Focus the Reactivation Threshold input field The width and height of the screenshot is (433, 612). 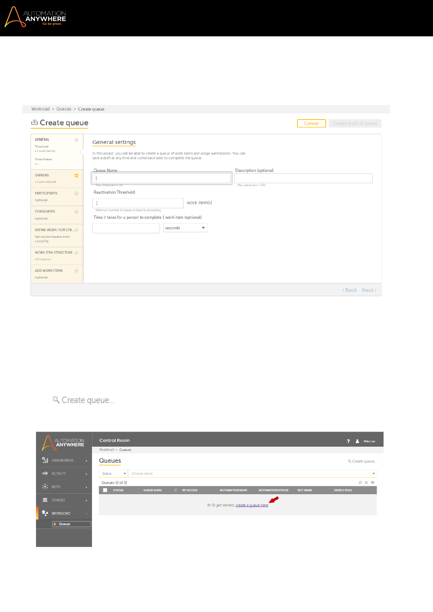(138, 203)
